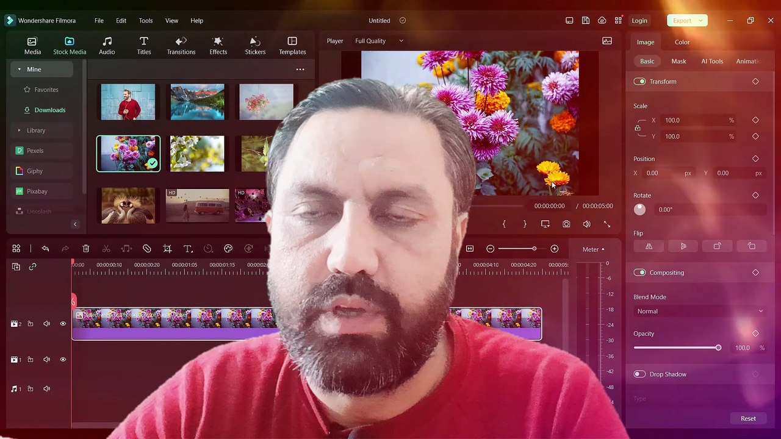Open the Media panel

point(32,46)
